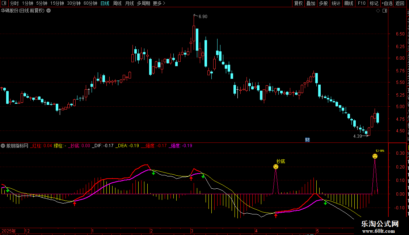Click the 0.30 indicator axis label

click(400, 153)
